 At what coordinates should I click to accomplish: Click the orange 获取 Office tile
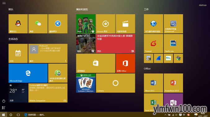(125, 63)
